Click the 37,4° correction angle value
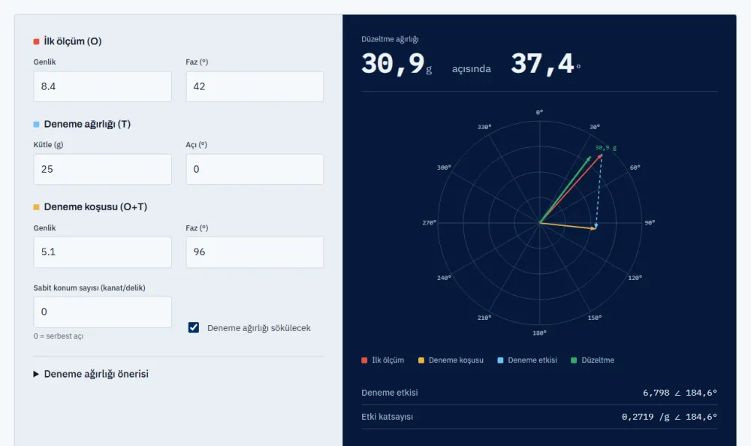This screenshot has height=446, width=751. [546, 64]
